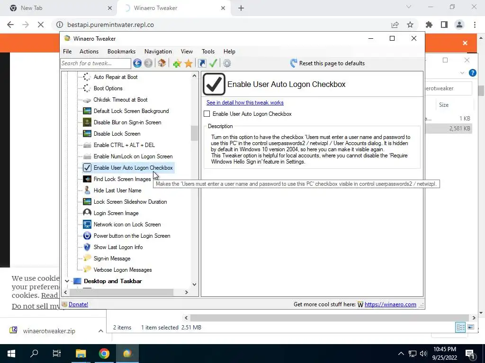The height and width of the screenshot is (363, 485).
Task: Open the Chrome profile avatar
Action: click(x=459, y=25)
